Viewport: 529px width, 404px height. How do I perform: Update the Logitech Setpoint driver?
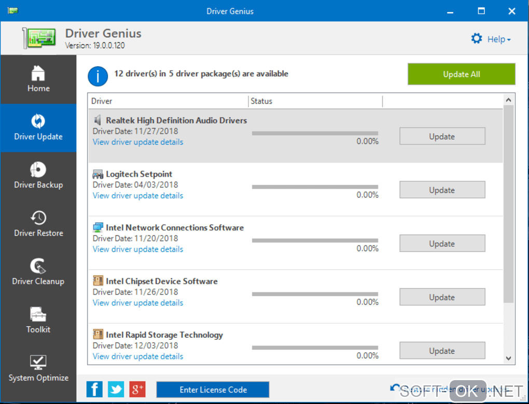[442, 190]
